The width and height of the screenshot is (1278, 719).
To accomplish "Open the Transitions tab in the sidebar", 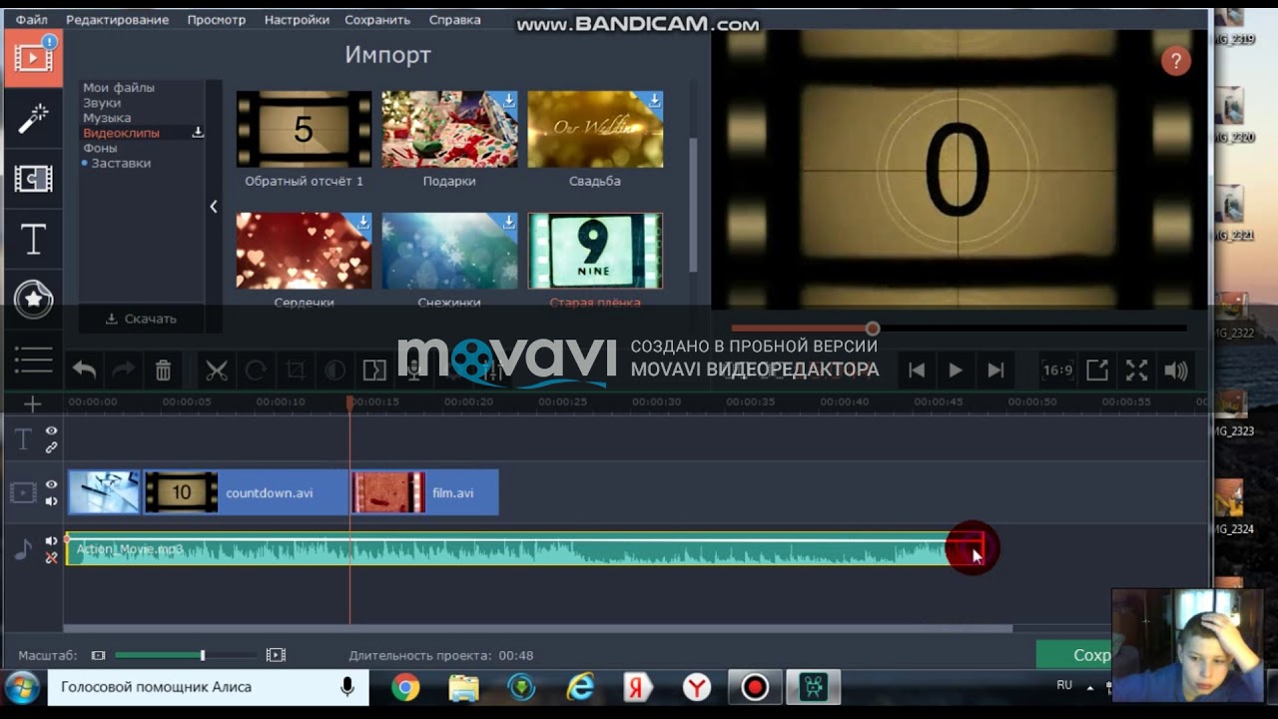I will tap(33, 179).
